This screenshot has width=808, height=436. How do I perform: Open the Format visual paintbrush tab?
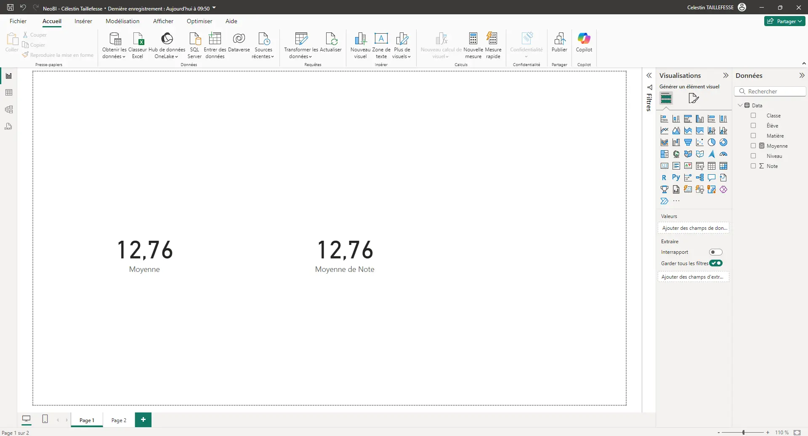pyautogui.click(x=694, y=98)
